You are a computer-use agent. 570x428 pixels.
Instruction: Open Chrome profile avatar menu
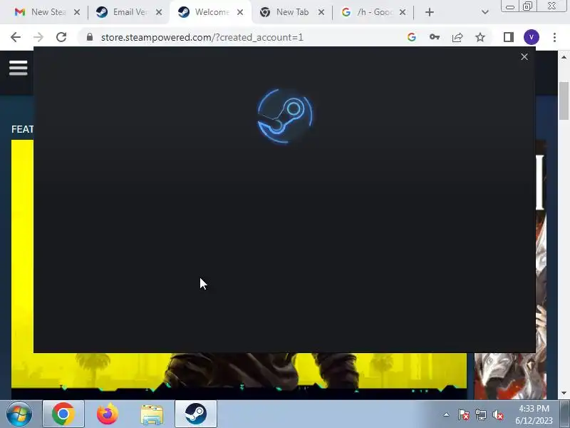531,37
